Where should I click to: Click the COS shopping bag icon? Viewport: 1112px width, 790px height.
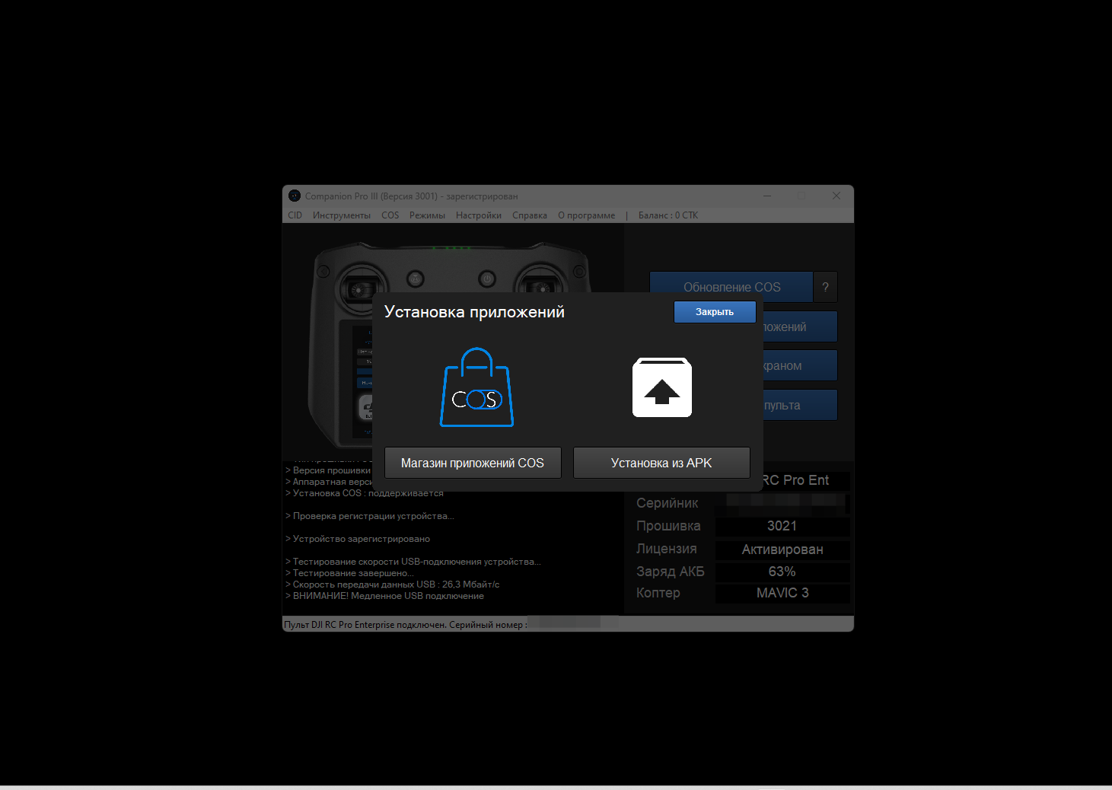coord(476,388)
